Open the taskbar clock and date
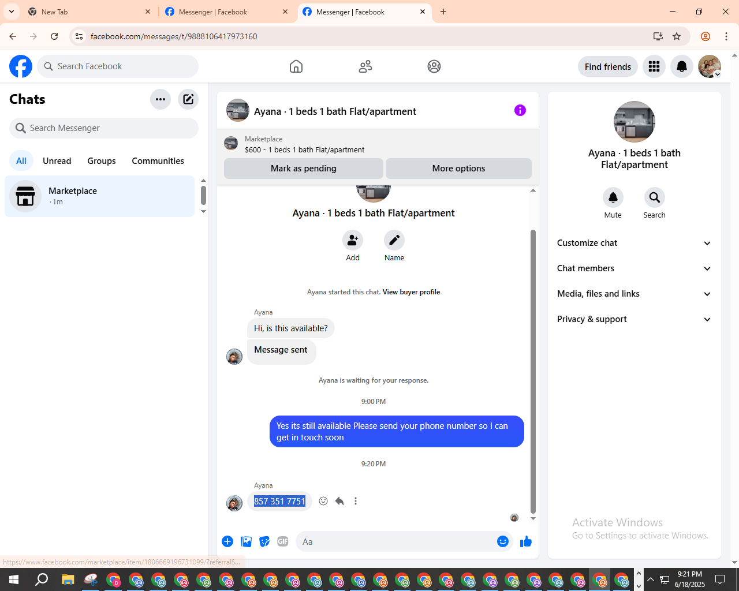The height and width of the screenshot is (591, 739). (690, 579)
